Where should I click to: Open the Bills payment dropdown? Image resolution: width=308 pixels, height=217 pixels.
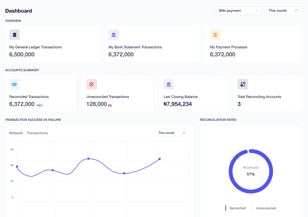pos(239,11)
